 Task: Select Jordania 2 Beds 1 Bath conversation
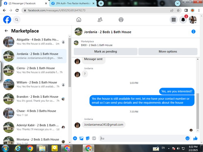pos(34,56)
